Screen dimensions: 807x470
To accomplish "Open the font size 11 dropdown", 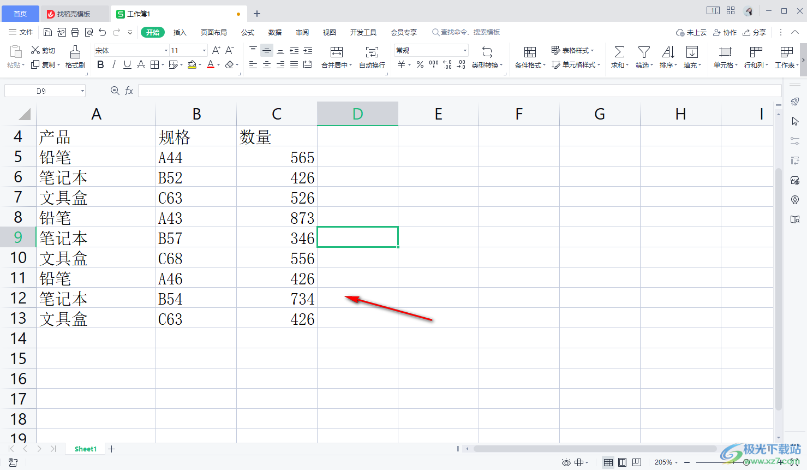I will 204,50.
